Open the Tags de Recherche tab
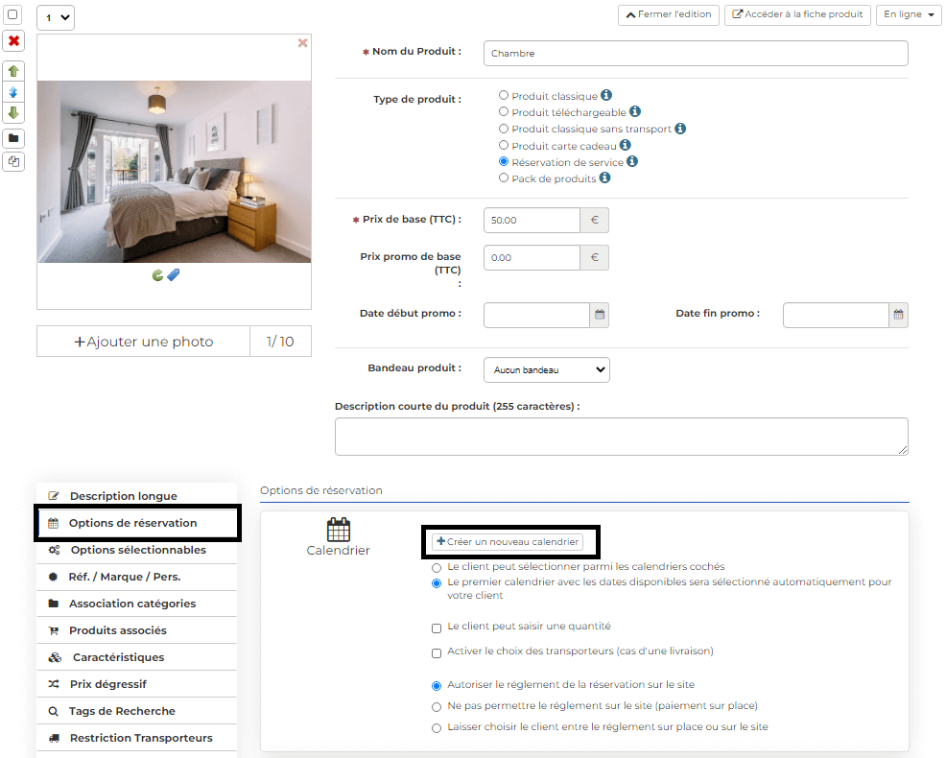Viewport: 946px width, 758px height. 137,711
